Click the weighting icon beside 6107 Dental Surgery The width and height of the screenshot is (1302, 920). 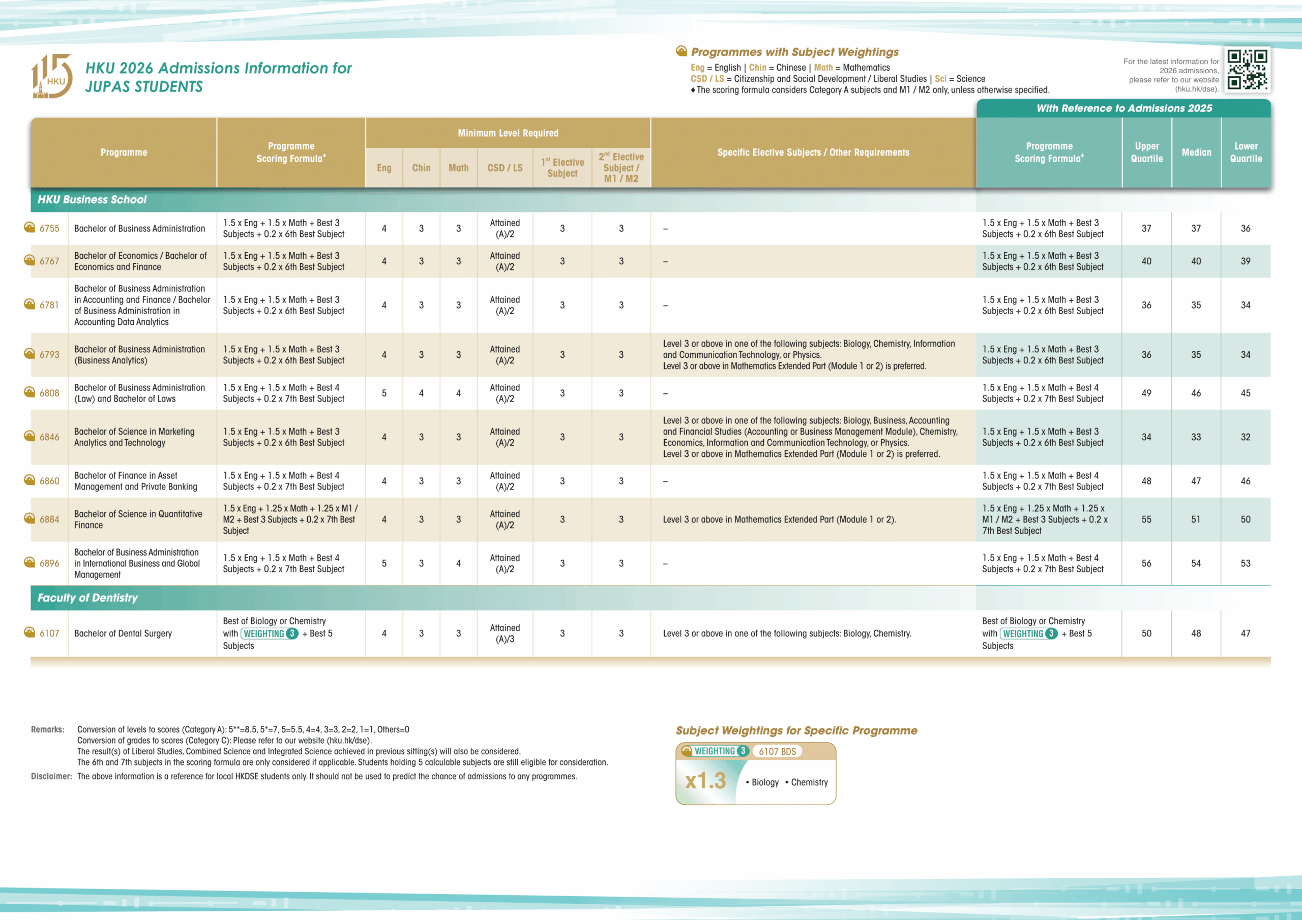pyautogui.click(x=29, y=633)
